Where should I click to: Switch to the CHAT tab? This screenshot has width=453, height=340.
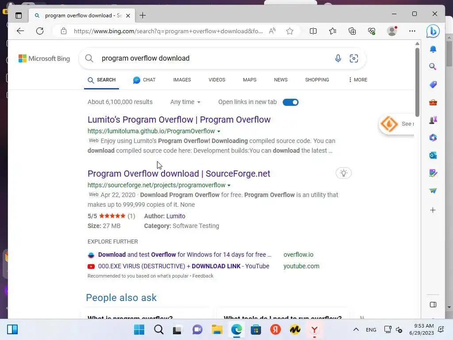[x=144, y=80]
